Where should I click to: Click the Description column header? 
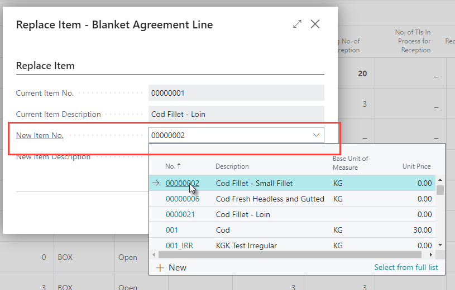232,166
